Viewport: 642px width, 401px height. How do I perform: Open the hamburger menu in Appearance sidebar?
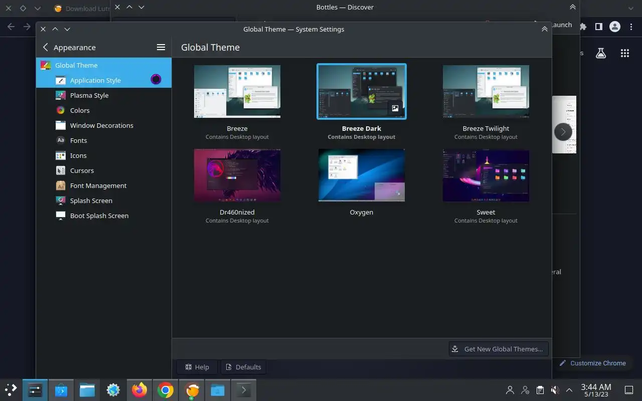[161, 47]
